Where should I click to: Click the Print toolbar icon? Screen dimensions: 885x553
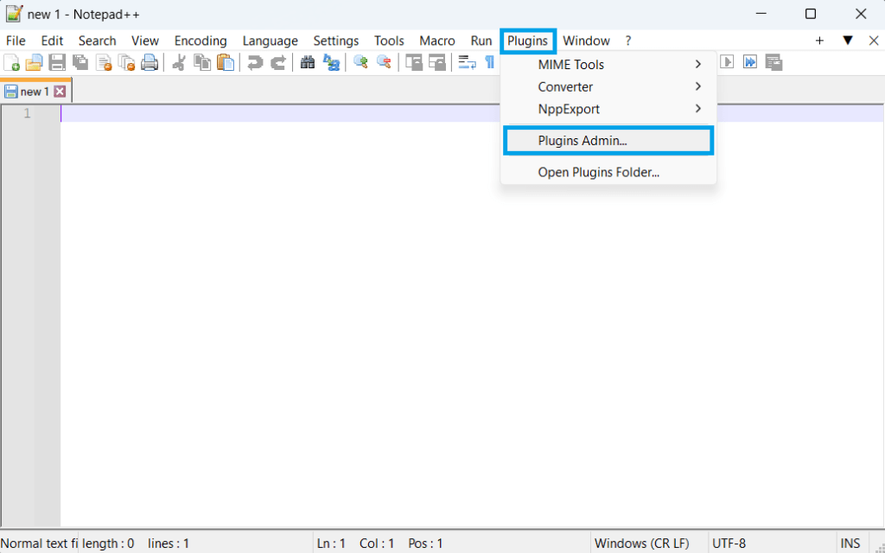tap(149, 62)
